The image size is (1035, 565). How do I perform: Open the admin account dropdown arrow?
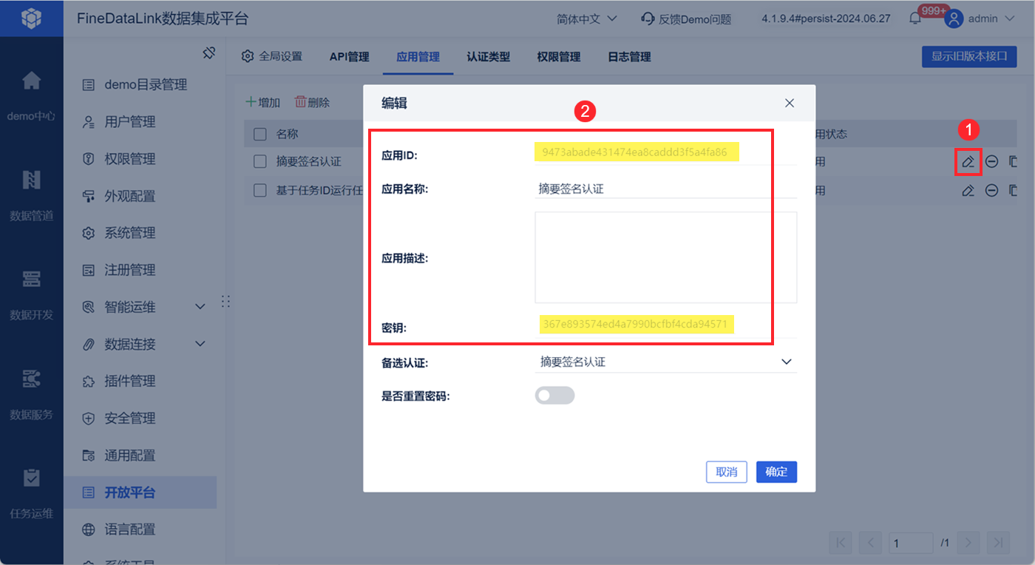coord(1011,19)
